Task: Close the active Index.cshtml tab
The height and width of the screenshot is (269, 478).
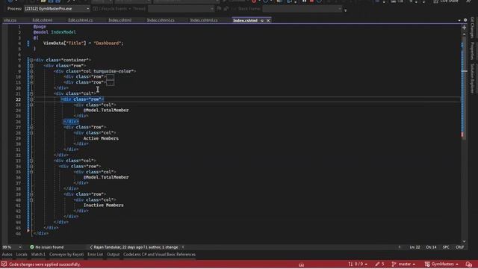Action: [x=268, y=20]
